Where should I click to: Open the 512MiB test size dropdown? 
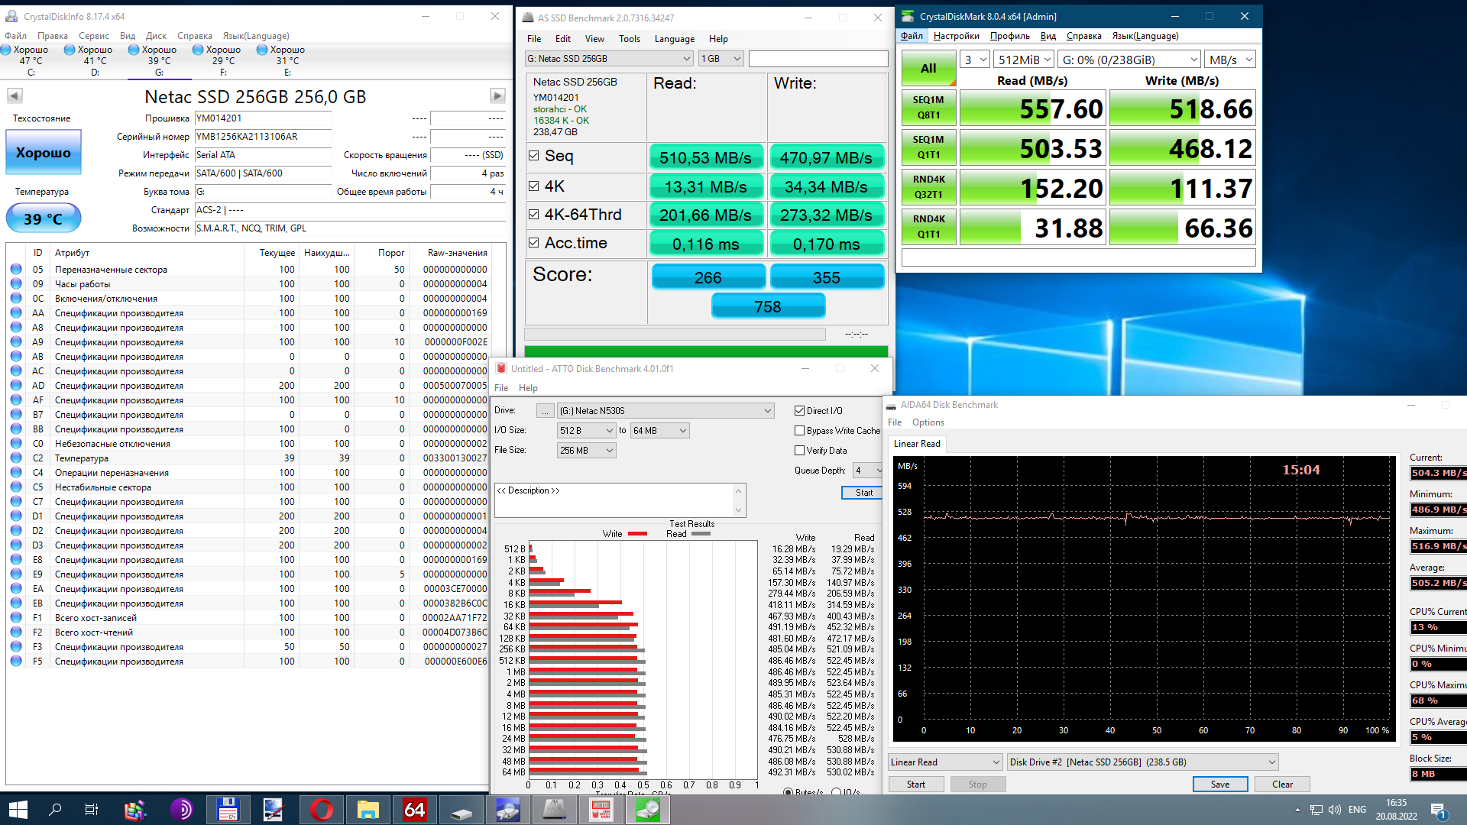click(x=1025, y=60)
